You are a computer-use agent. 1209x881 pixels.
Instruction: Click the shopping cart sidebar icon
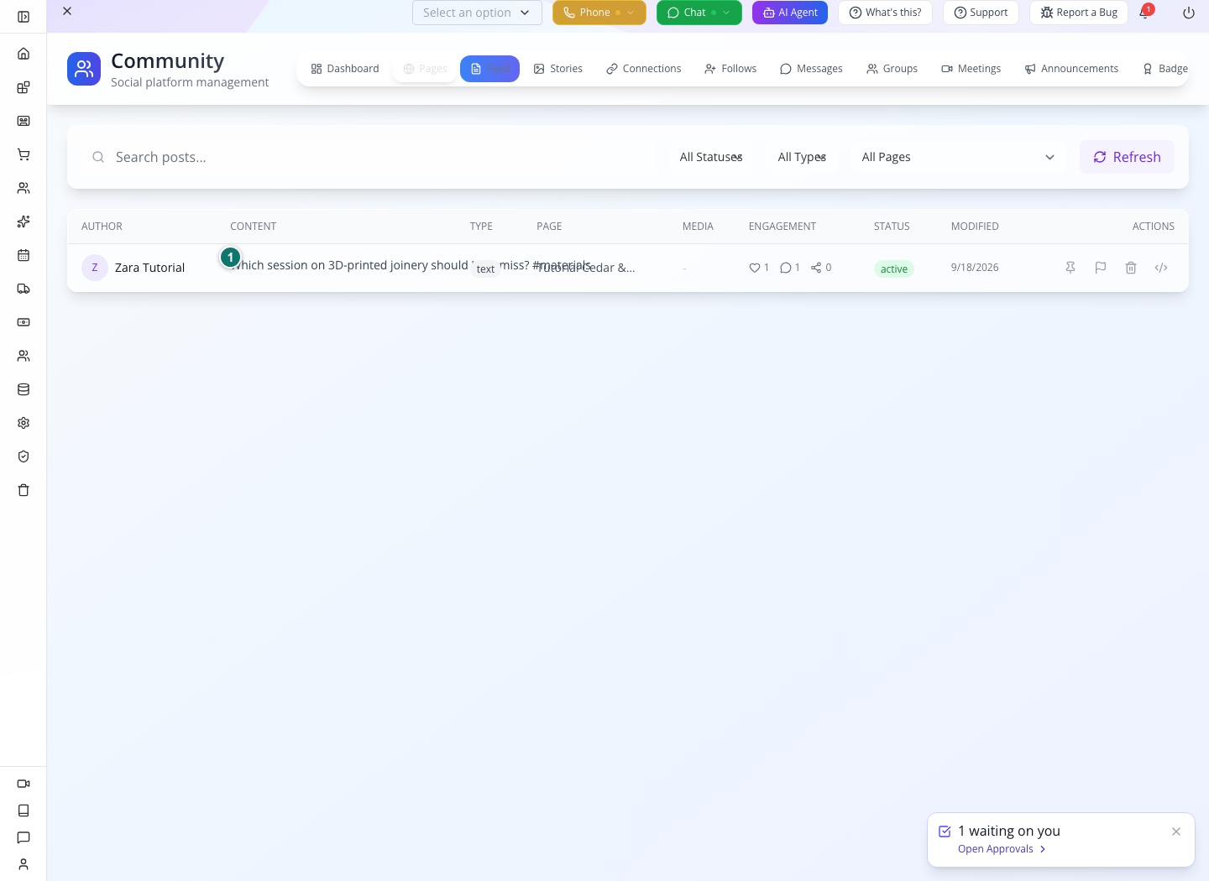[24, 154]
